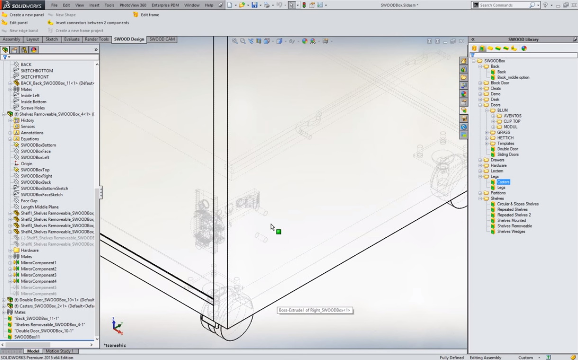Select Shelves Removeable in library tree

pos(514,226)
